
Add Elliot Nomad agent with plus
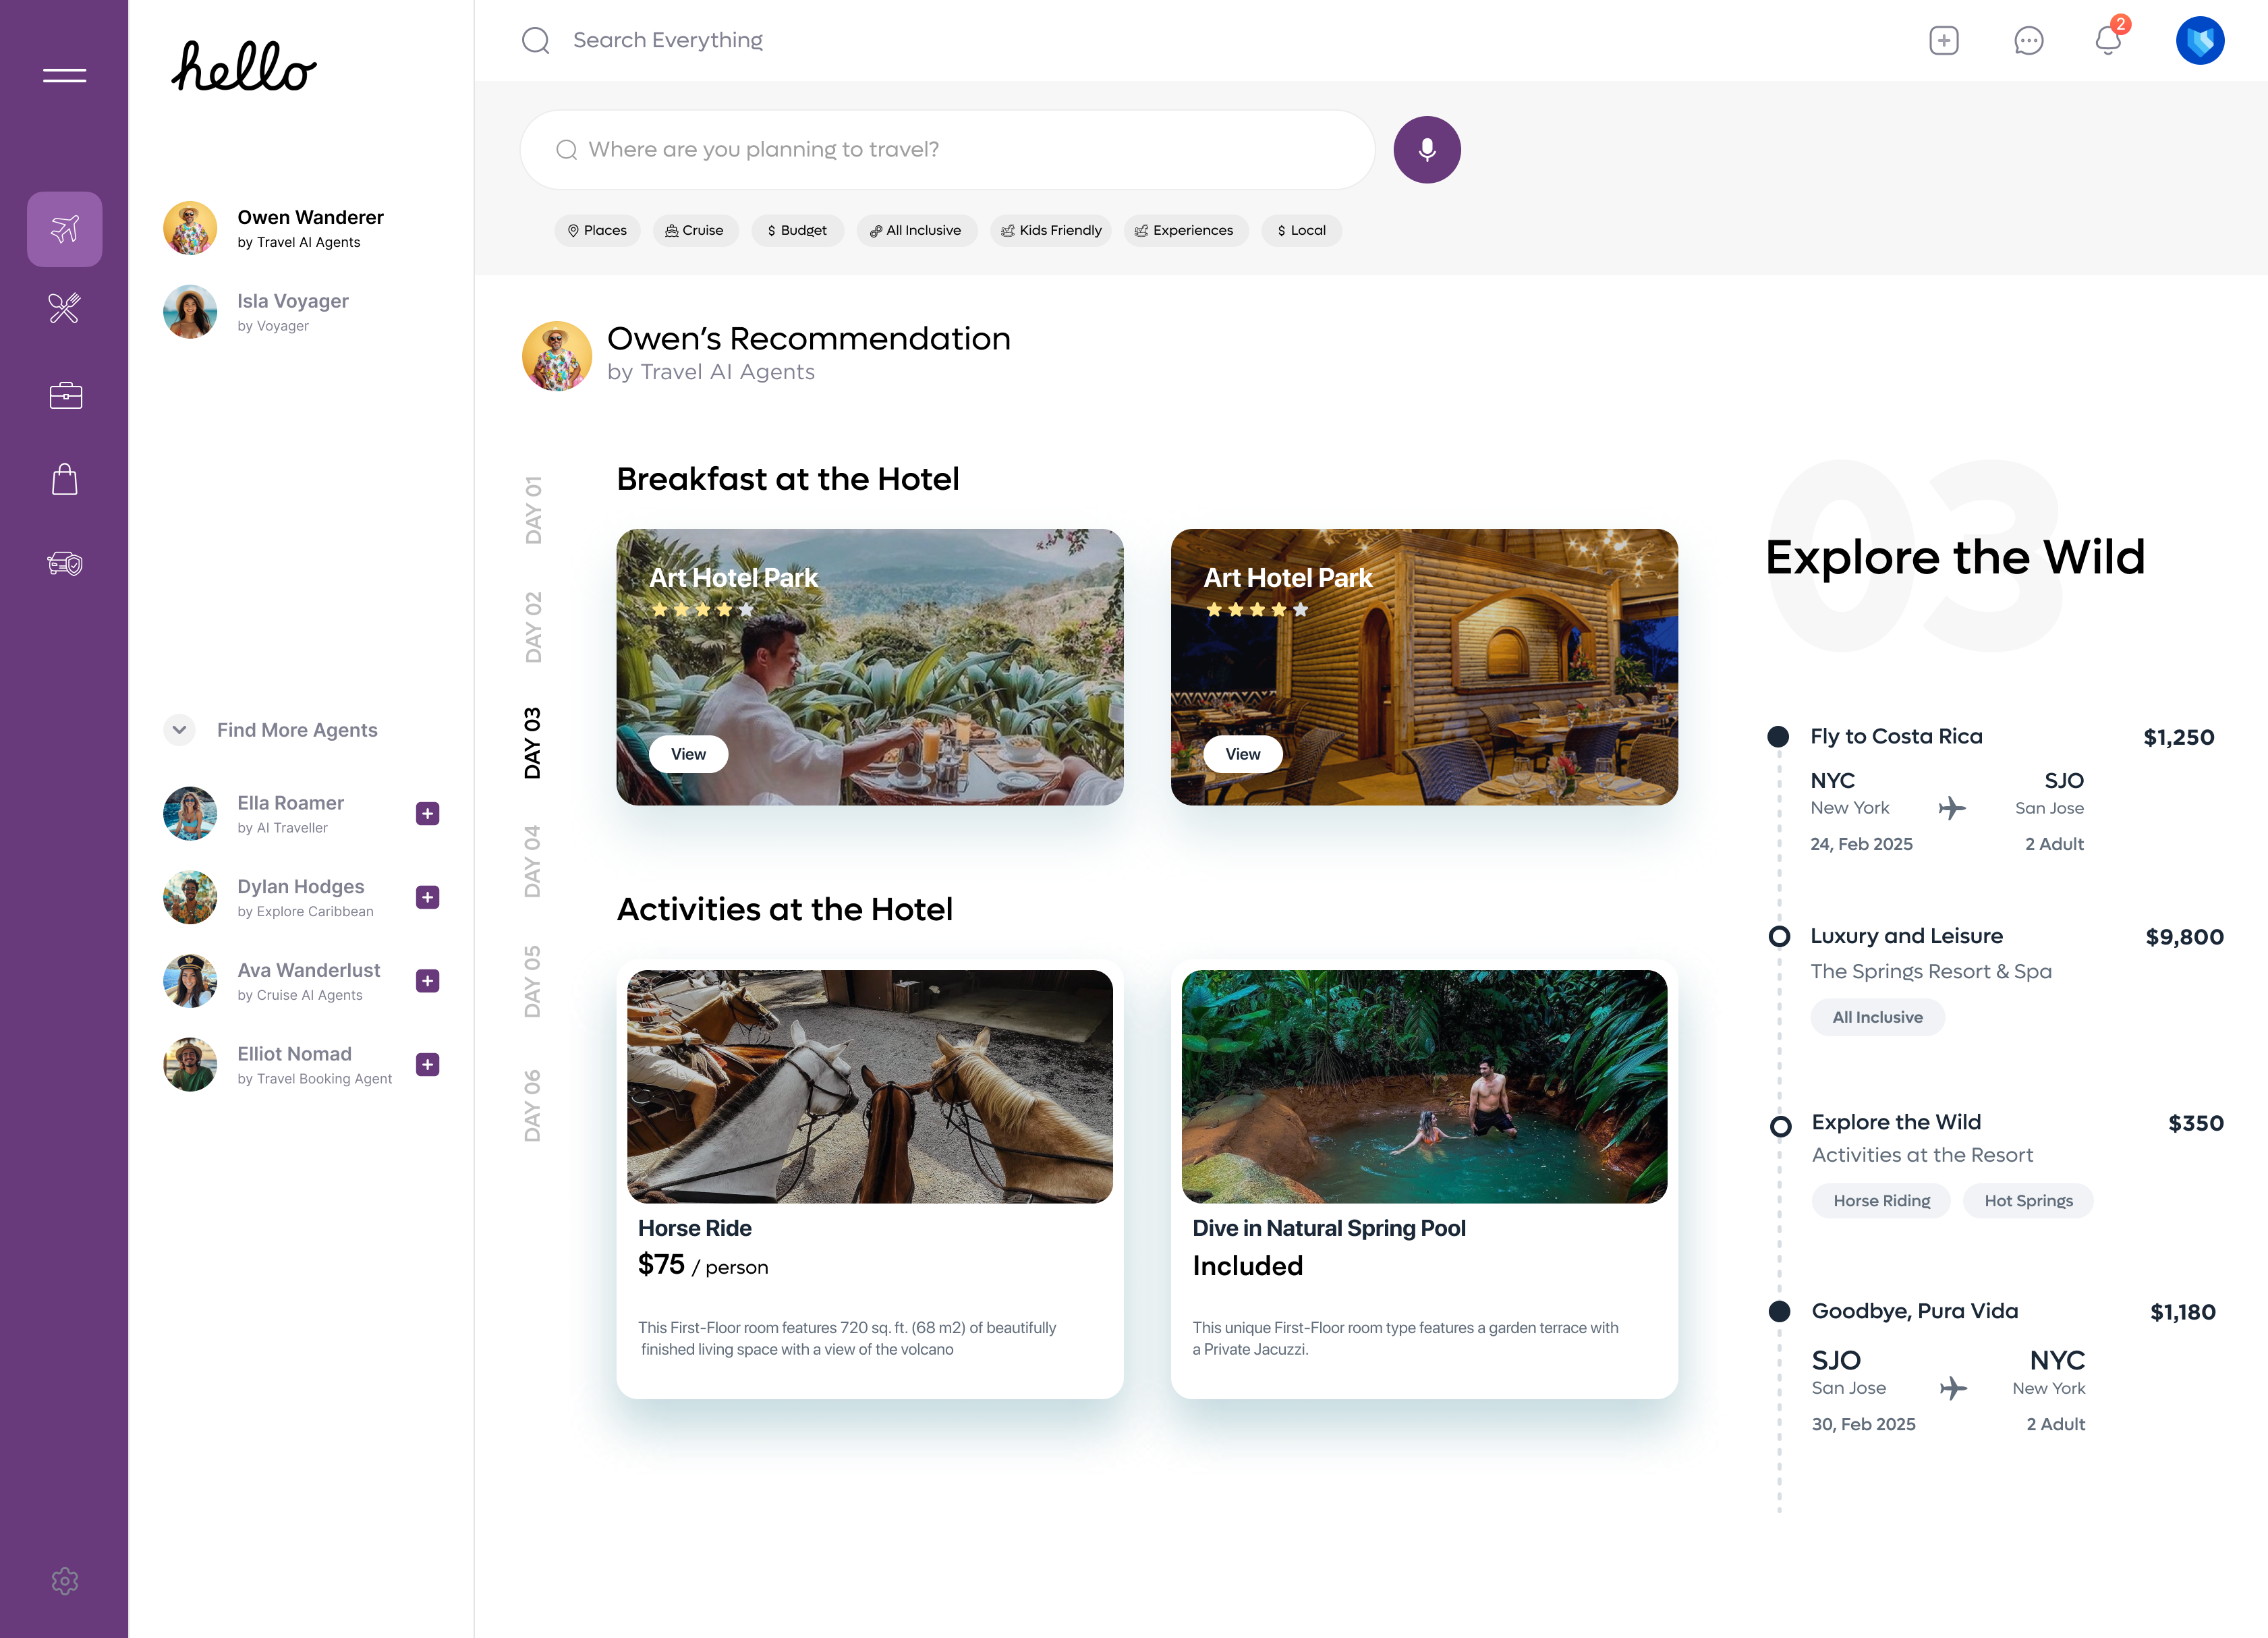coord(427,1065)
